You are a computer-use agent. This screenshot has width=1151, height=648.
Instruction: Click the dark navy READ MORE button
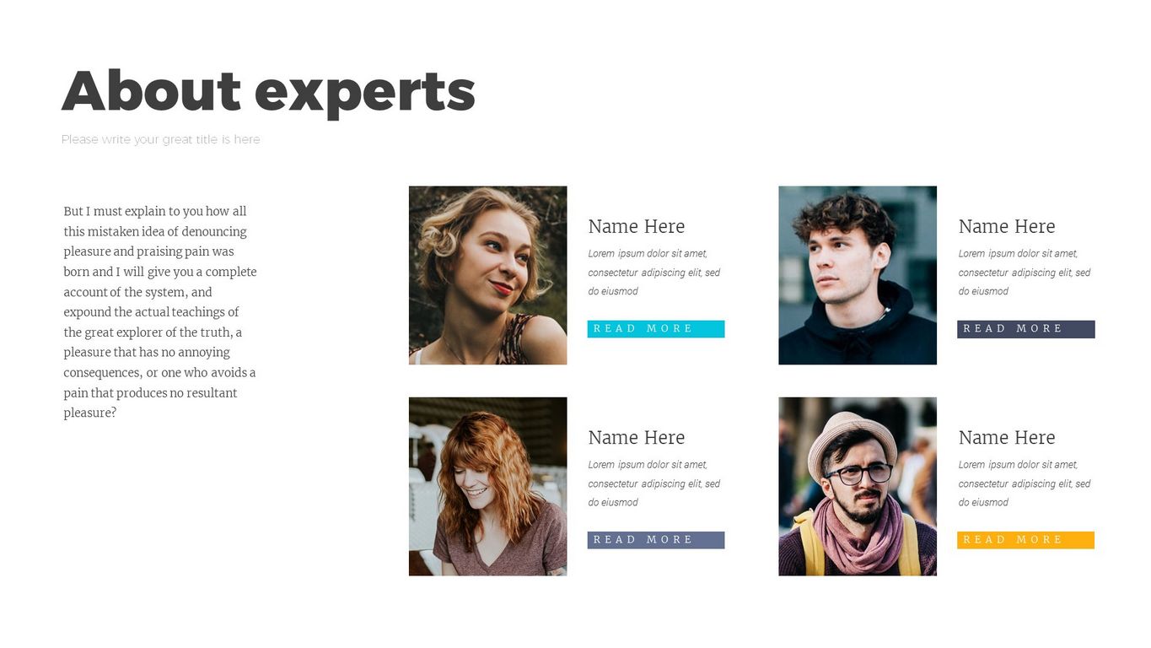pos(1025,329)
